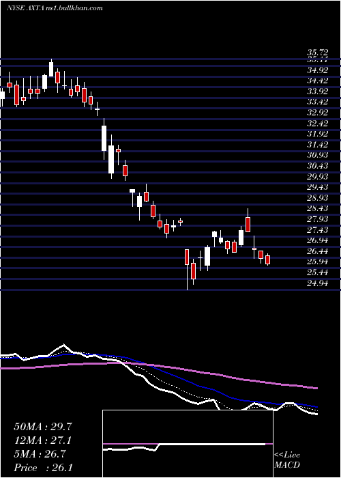Select the 28.43 price axis label
Image resolution: width=341 pixels, height=478 pixels.
tap(317, 208)
